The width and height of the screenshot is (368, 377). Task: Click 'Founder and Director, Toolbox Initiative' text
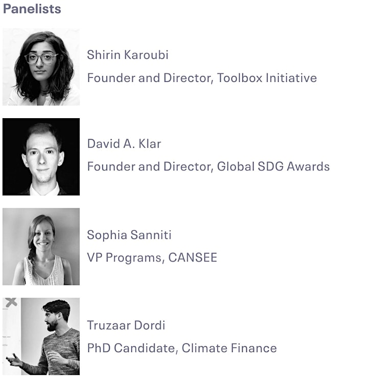202,78
